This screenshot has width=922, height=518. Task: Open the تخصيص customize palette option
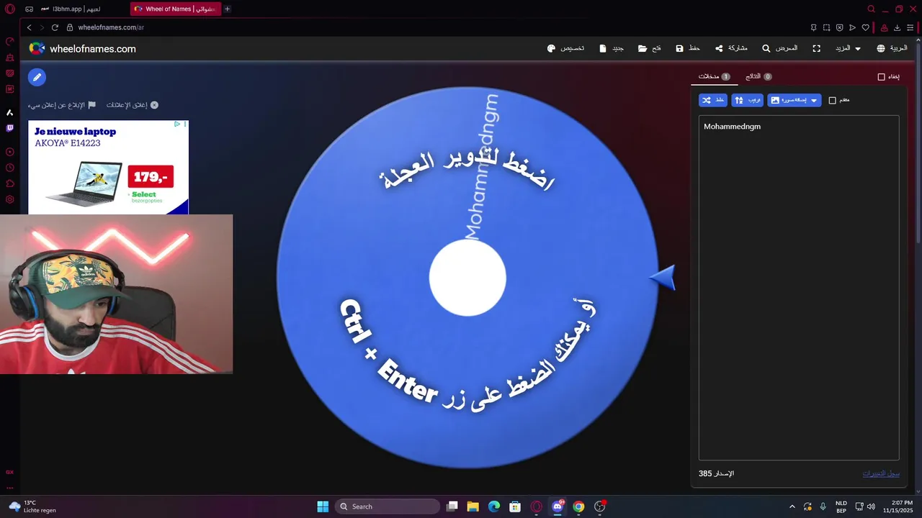pos(565,48)
